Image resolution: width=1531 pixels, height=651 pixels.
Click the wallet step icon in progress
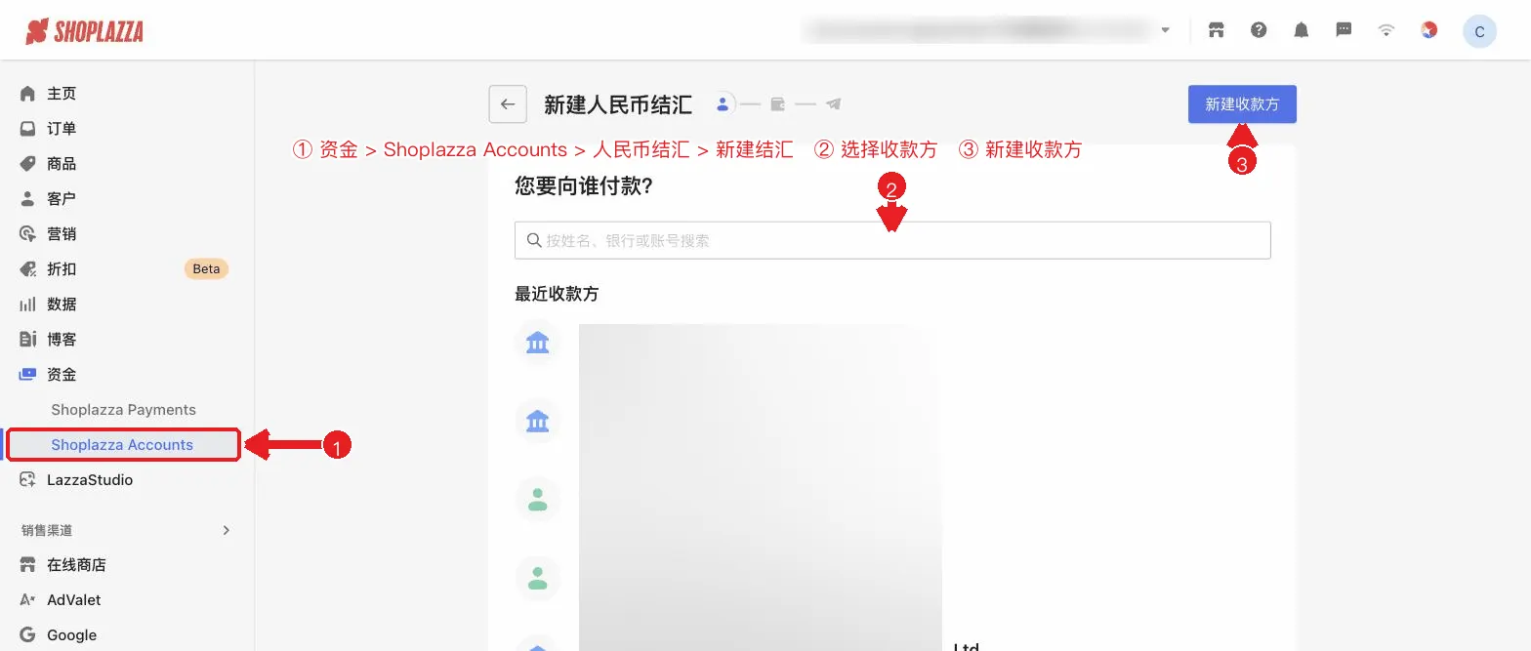[778, 103]
